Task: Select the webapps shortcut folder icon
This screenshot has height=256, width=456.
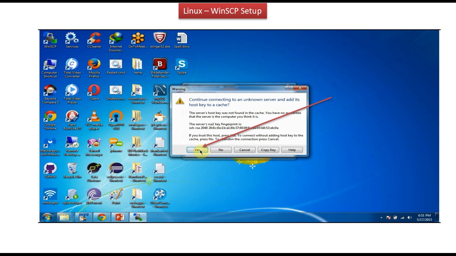Action: [138, 198]
